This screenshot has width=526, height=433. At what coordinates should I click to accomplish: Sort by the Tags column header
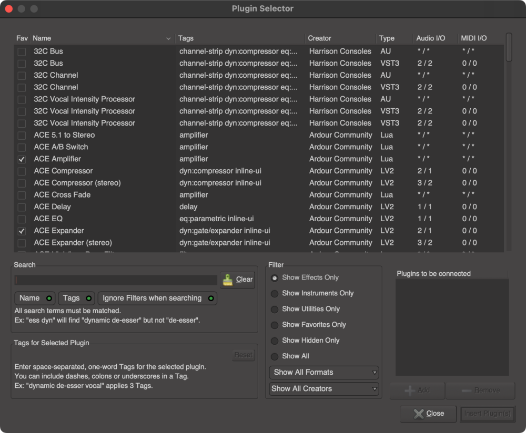240,38
